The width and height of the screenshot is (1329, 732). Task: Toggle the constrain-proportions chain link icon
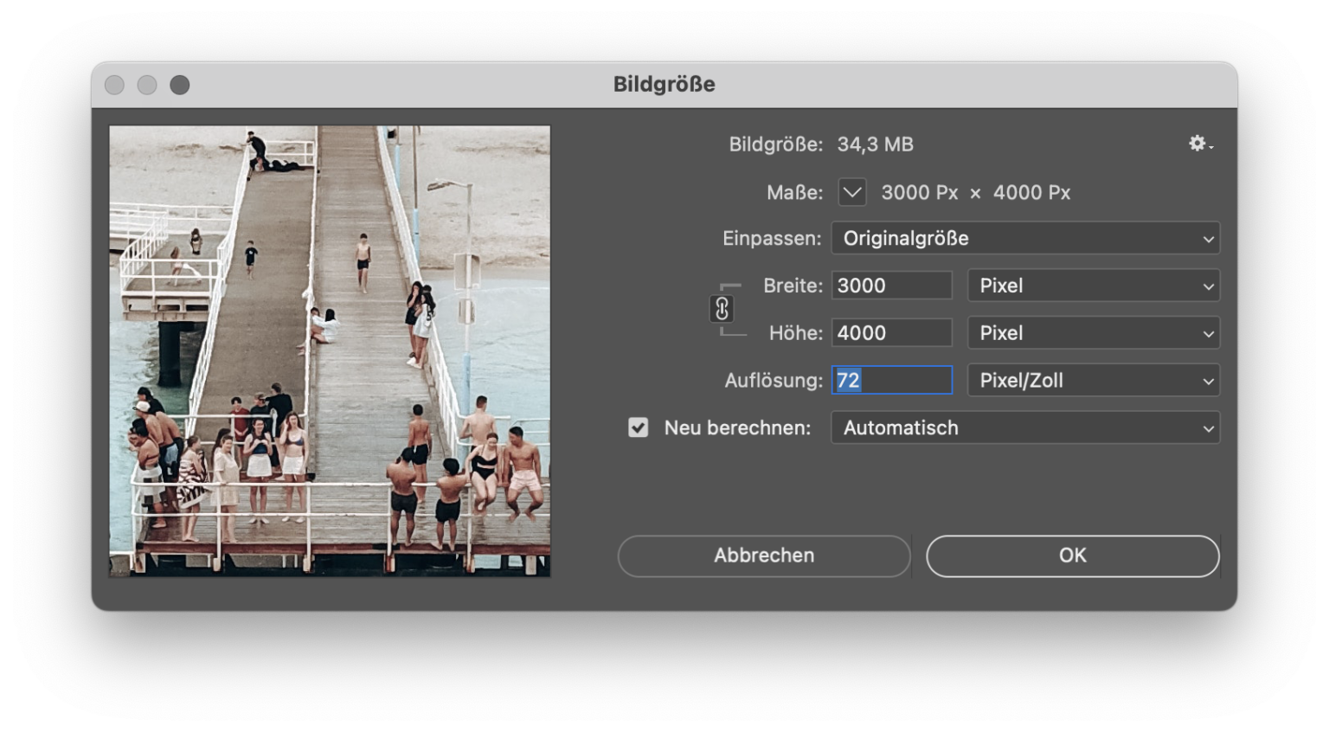tap(722, 309)
